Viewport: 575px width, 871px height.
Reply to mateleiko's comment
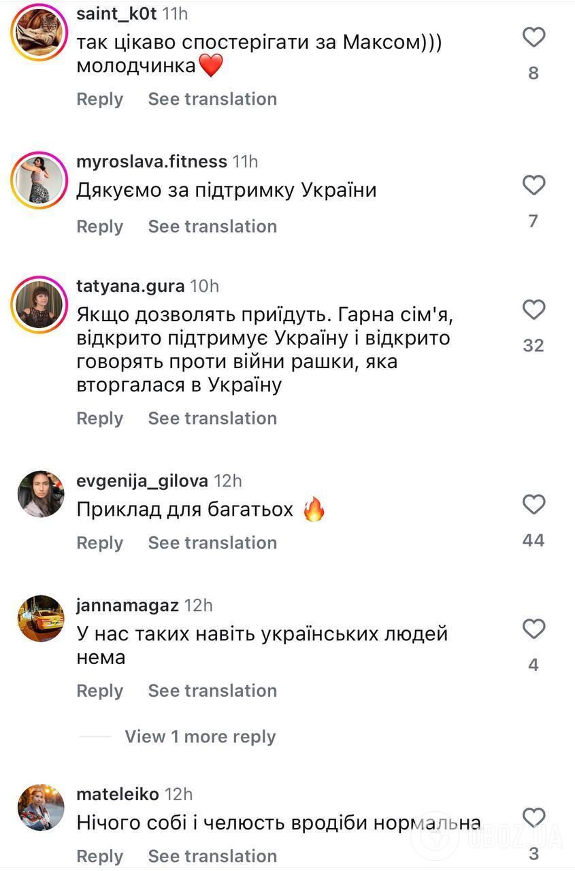coord(99,856)
